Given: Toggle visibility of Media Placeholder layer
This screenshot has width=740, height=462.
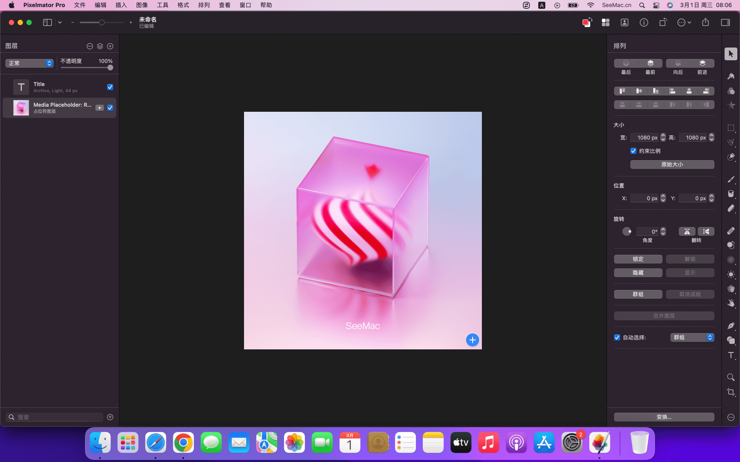Looking at the screenshot, I should [110, 108].
